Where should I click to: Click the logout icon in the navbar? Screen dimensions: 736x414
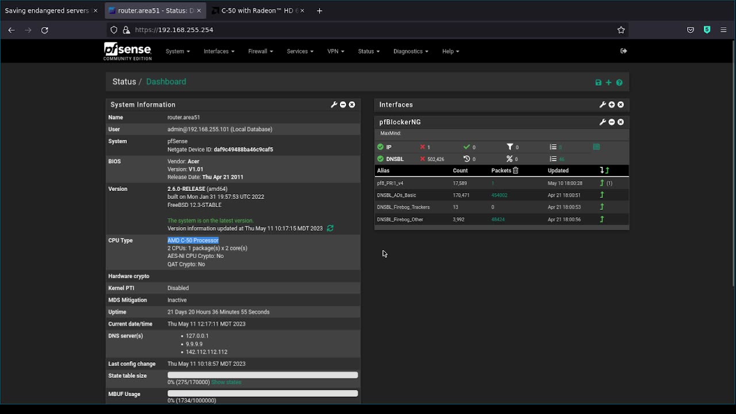click(x=624, y=51)
